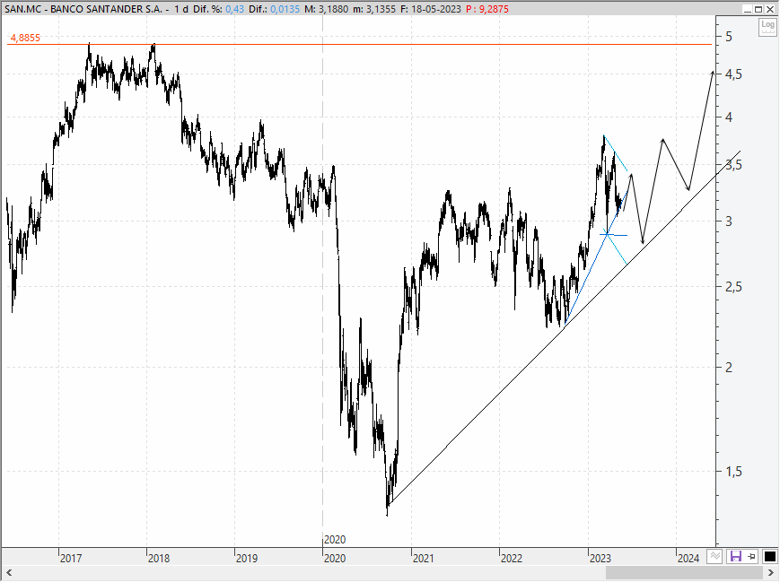Click the 2018 label on time axis
This screenshot has height=582, width=780.
(159, 558)
